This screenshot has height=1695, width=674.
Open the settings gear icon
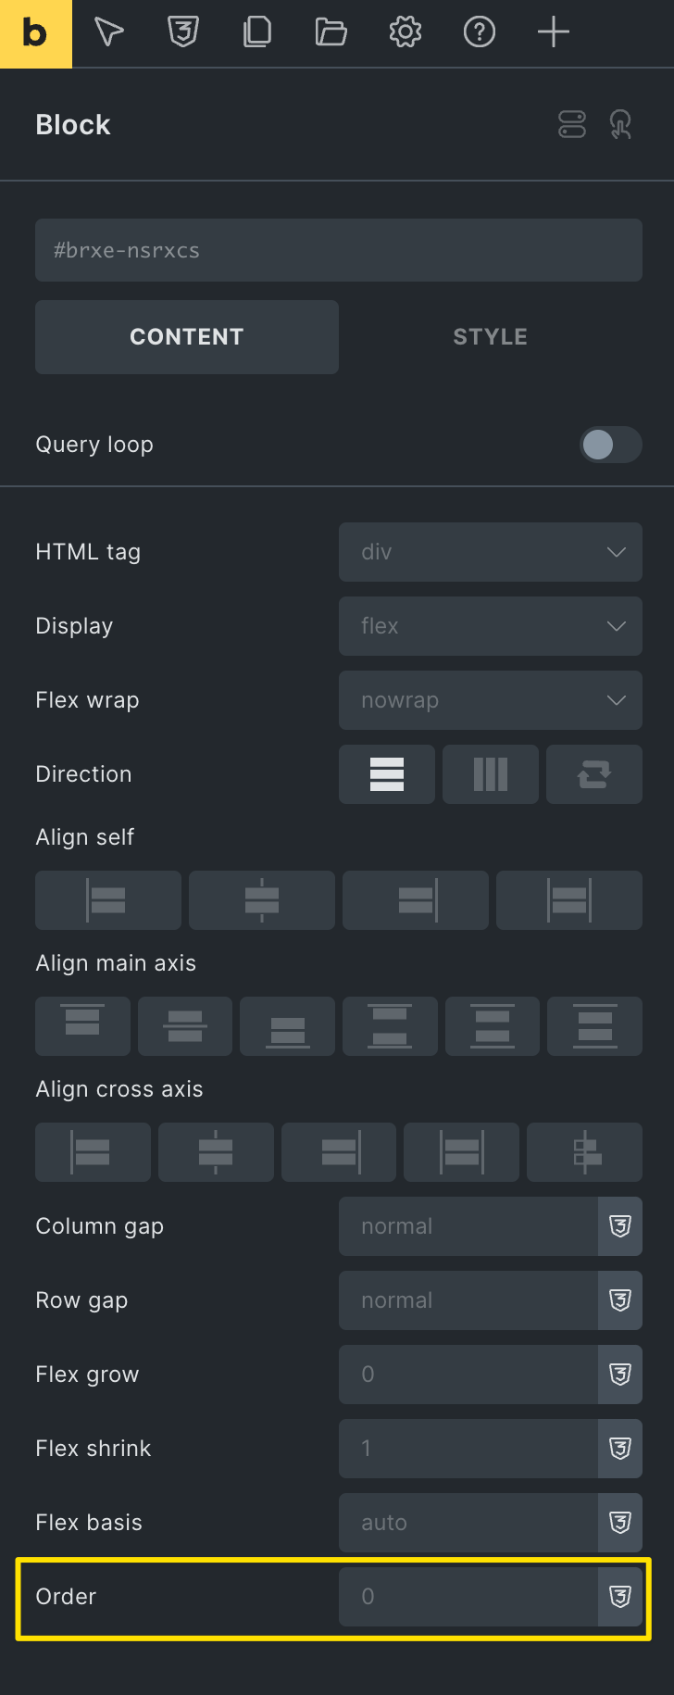(405, 32)
